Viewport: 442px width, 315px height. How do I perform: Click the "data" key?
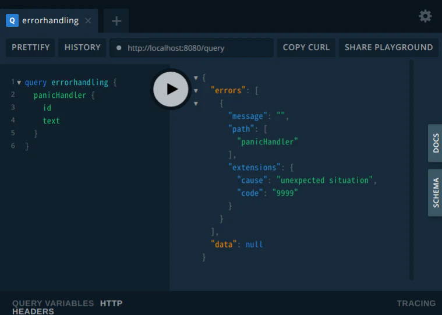pyautogui.click(x=224, y=245)
